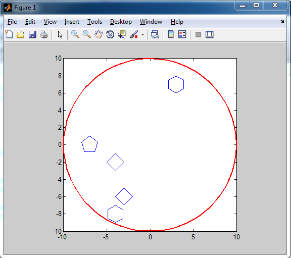Insert a legend with the toolbar icon

click(x=182, y=34)
